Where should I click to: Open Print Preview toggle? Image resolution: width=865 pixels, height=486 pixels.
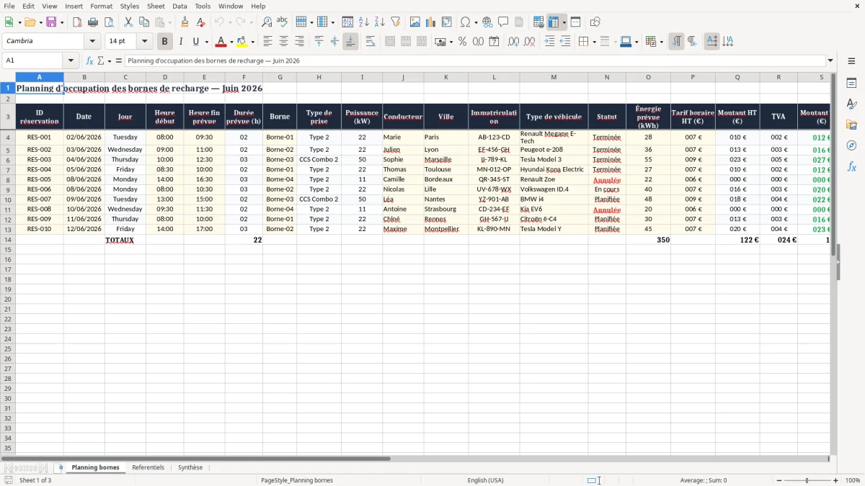pyautogui.click(x=107, y=22)
